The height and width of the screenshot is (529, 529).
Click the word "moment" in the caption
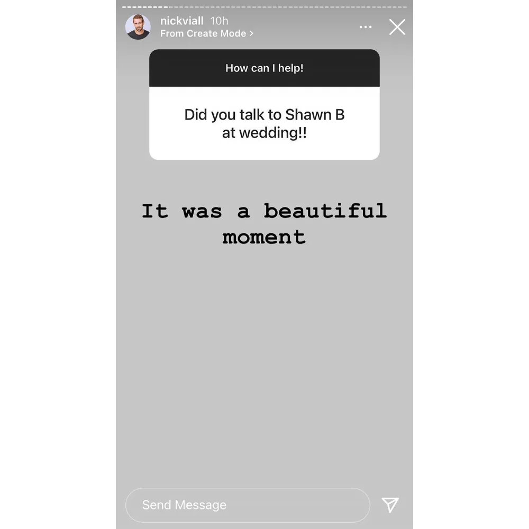point(264,236)
